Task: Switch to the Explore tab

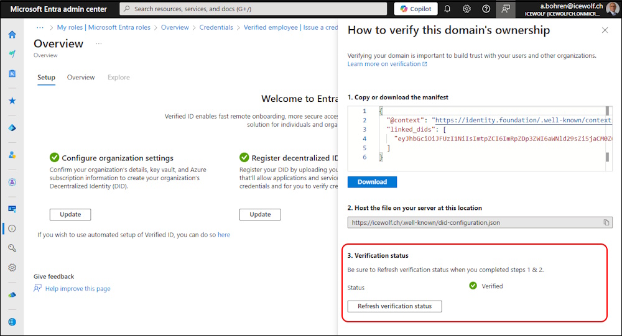Action: pyautogui.click(x=119, y=77)
